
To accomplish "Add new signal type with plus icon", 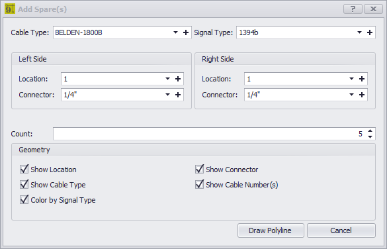I will coord(370,32).
